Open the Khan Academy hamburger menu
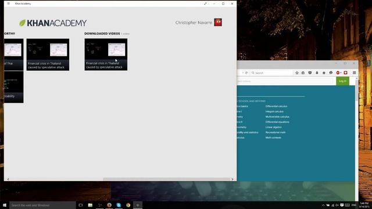Screen dimensions: 372x209 point(9,3)
